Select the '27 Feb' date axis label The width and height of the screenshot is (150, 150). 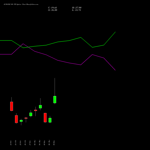pos(30,143)
